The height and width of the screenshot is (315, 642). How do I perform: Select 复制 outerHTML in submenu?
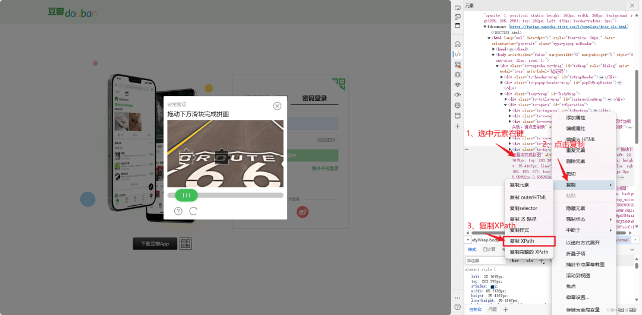point(529,198)
